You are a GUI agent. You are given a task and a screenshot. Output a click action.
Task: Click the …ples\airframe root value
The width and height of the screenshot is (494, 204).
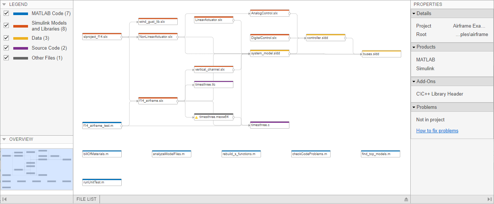[472, 34]
